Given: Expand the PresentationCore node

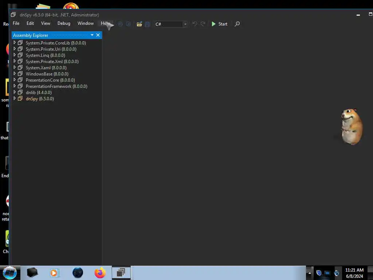Looking at the screenshot, I should click(15, 80).
